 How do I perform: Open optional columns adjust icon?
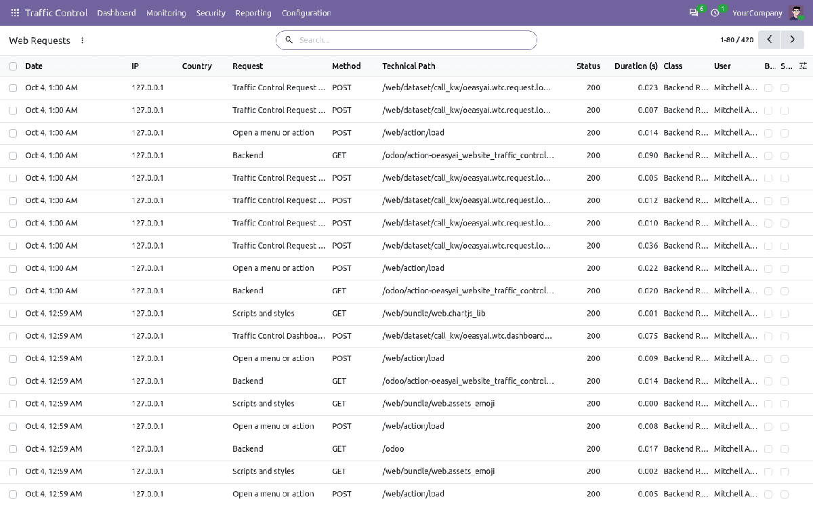tap(803, 66)
